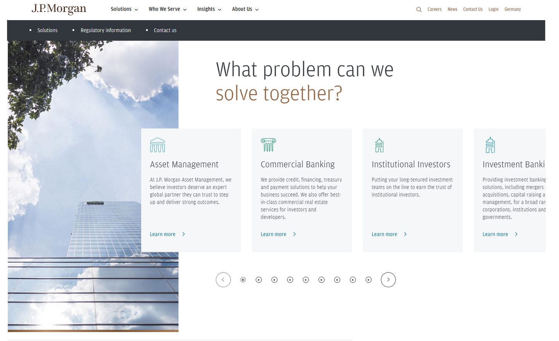Select the Institutional Investors building icon
559x341 pixels.
(x=379, y=145)
